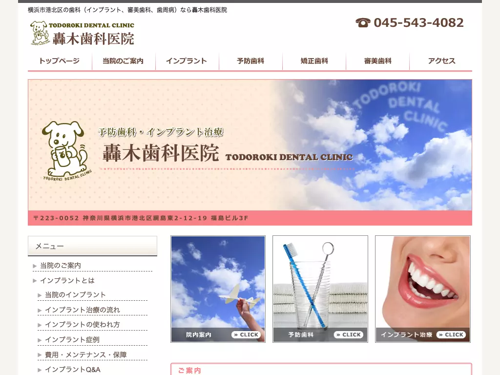
Task: Click the main sky banner image
Action: coord(250,145)
